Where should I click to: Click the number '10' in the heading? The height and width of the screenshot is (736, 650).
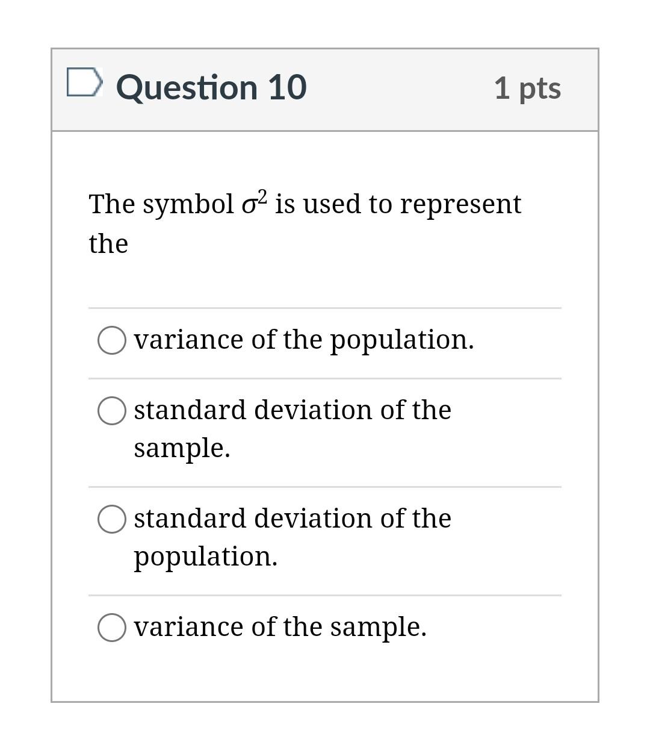tap(288, 87)
